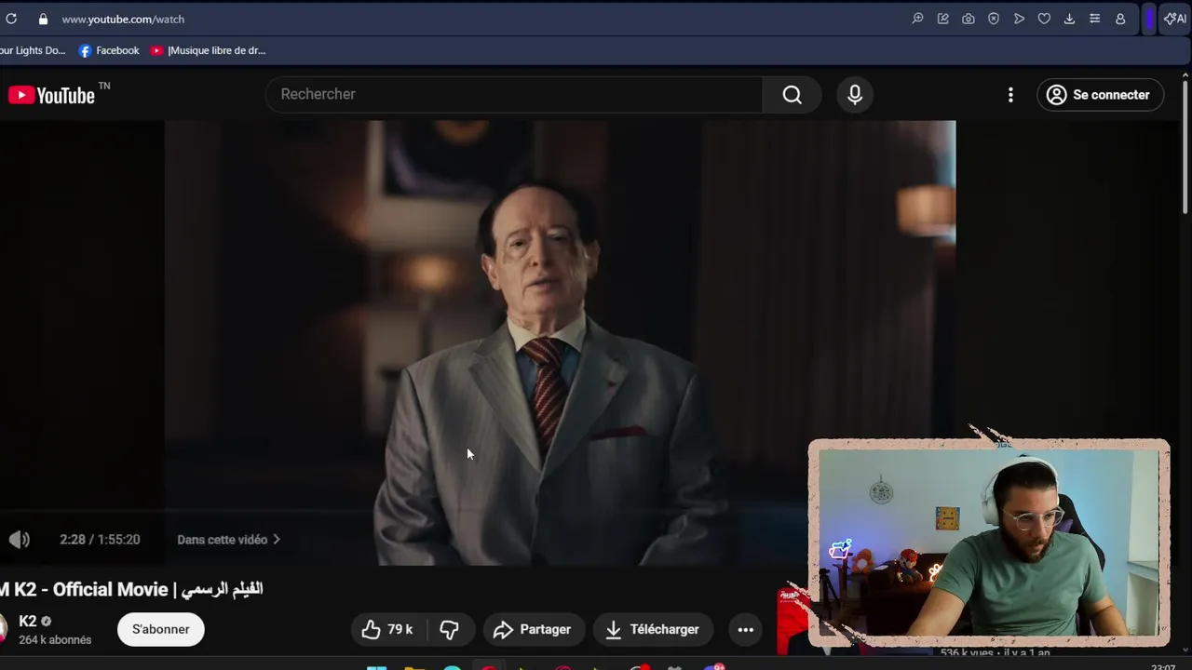Open the Facebook bookmark
The image size is (1192, 670).
pyautogui.click(x=109, y=50)
